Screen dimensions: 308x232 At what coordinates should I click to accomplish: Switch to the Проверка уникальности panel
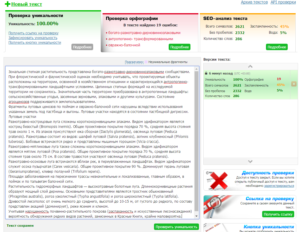click(36, 16)
